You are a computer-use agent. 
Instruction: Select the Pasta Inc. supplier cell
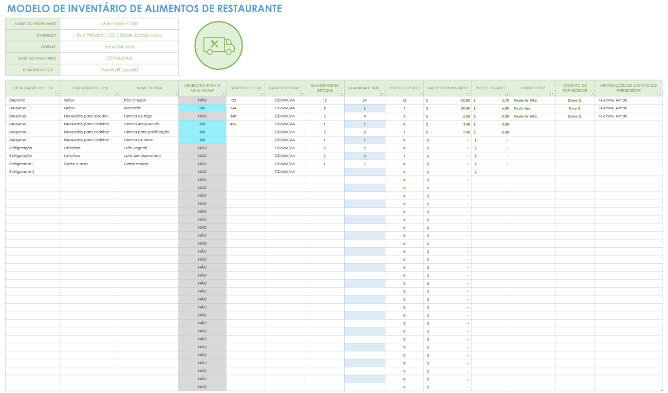pyautogui.click(x=532, y=108)
